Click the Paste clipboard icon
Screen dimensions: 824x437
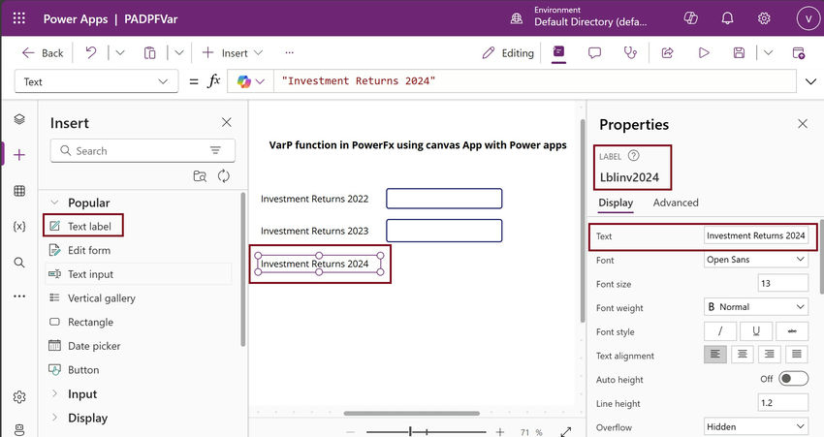(x=149, y=52)
